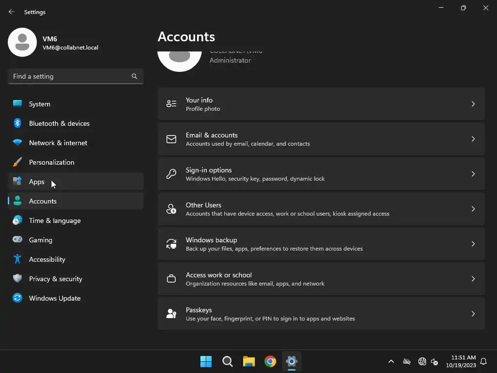Expand Windows backup chevron
497x373 pixels.
coord(473,244)
